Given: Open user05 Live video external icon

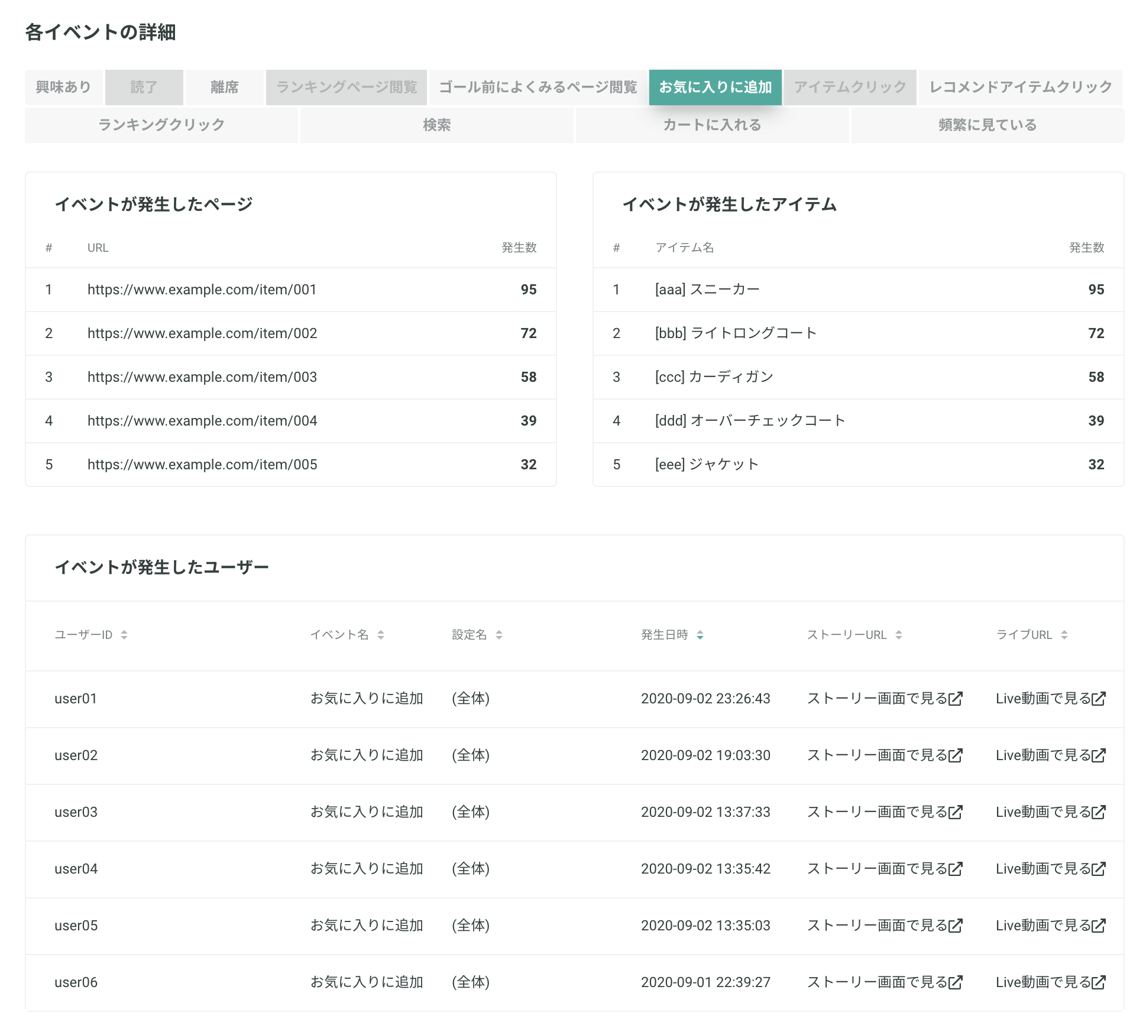Looking at the screenshot, I should pyautogui.click(x=1099, y=926).
